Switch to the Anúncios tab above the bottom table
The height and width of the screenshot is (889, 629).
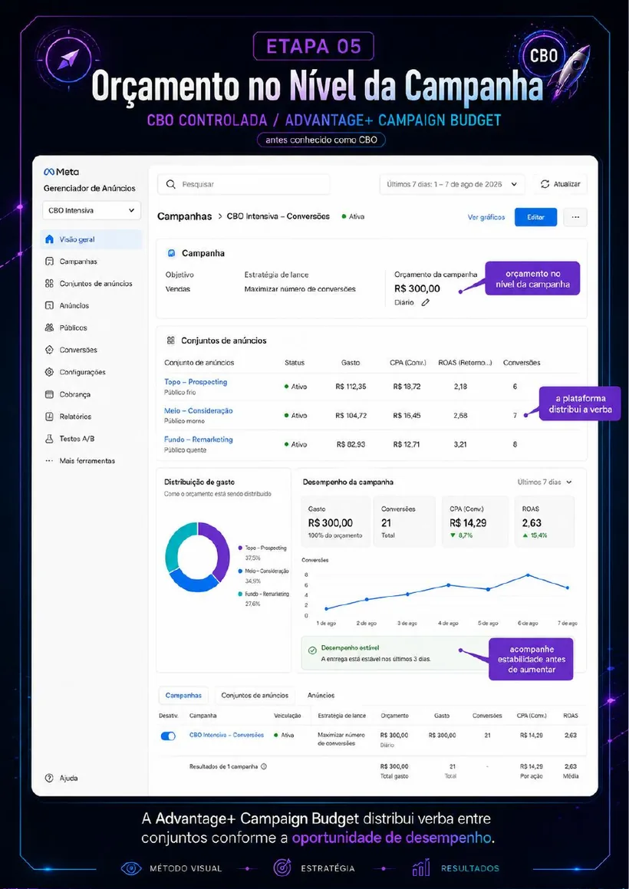[321, 695]
